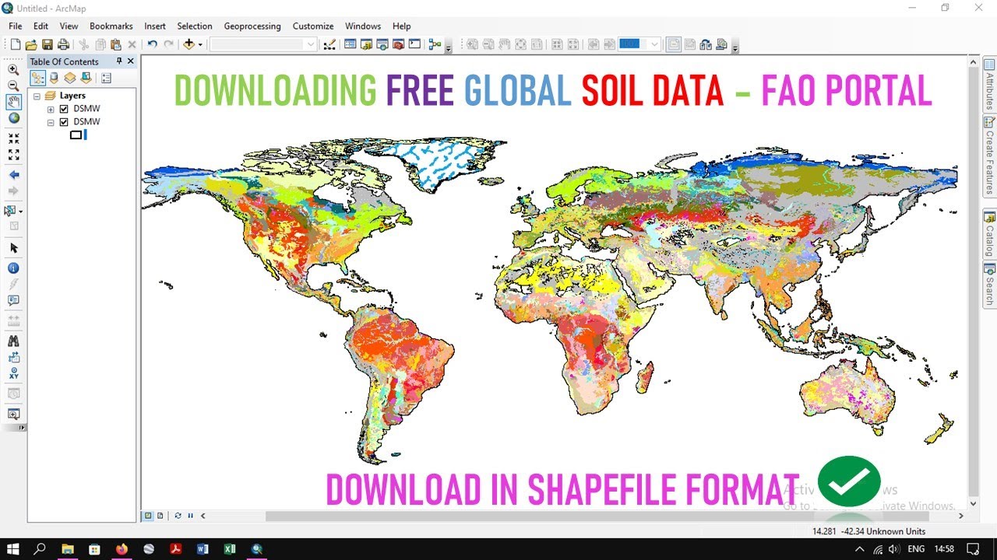Select the Zoom In tool
The image size is (997, 560).
click(x=13, y=69)
